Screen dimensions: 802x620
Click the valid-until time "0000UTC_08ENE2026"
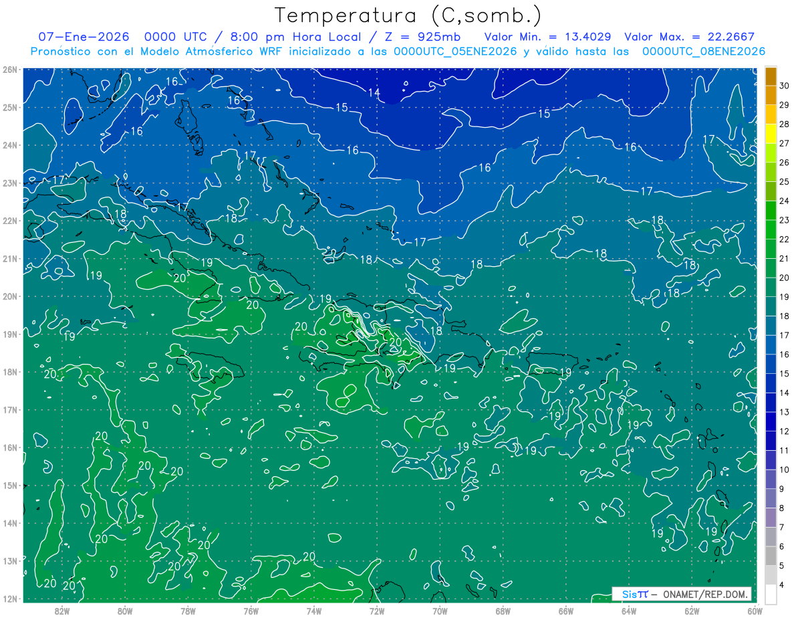(x=704, y=51)
